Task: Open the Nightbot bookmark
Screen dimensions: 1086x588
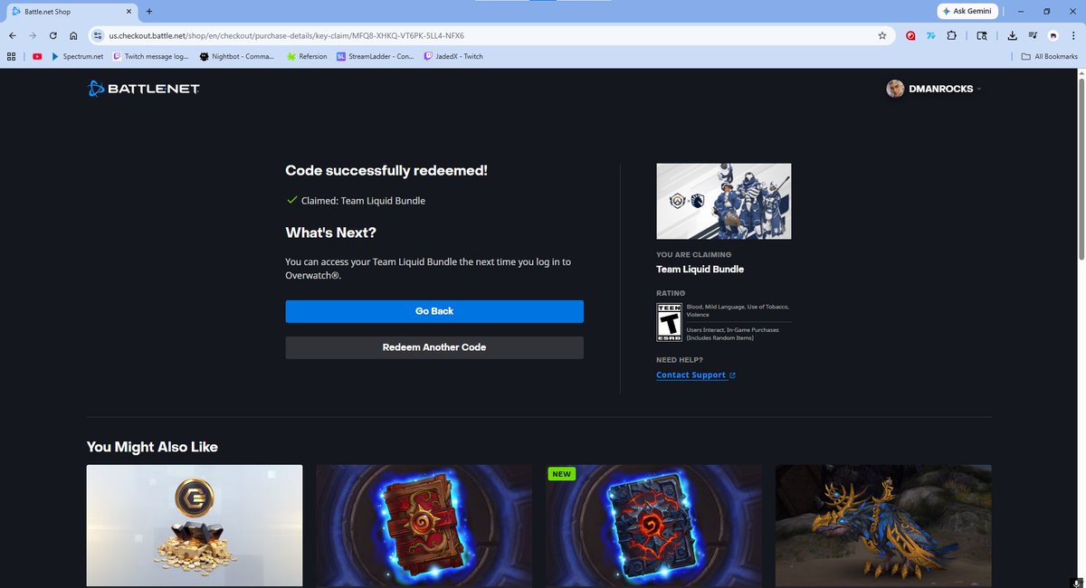Action: (x=237, y=56)
